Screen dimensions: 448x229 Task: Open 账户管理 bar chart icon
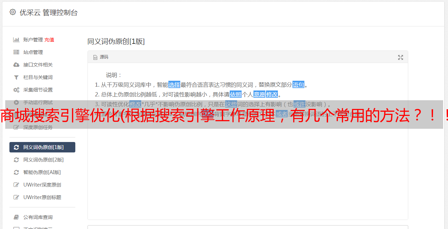pos(16,40)
